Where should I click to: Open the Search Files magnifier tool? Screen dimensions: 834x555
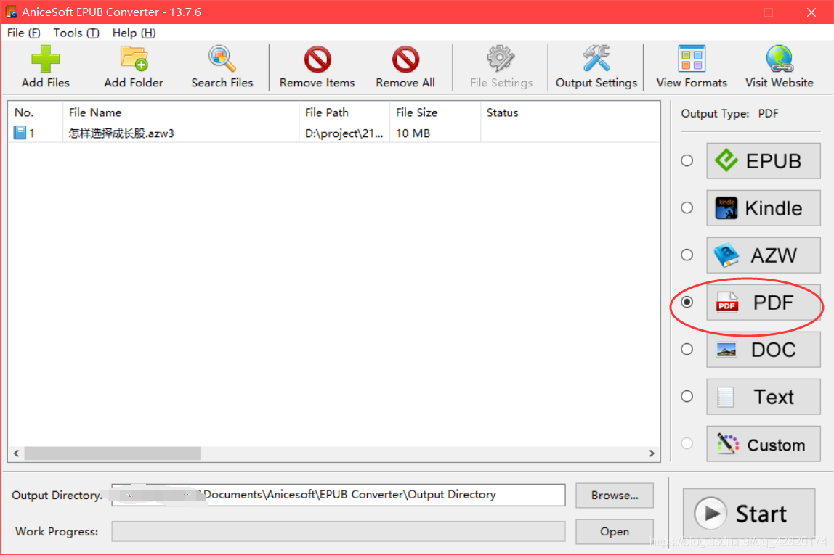pyautogui.click(x=222, y=59)
